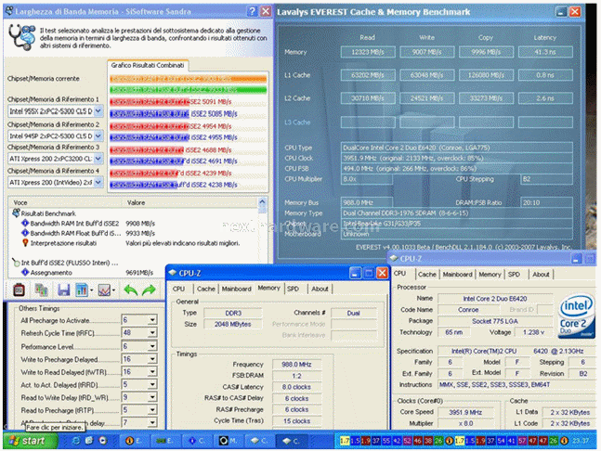Open Cache tab in the right CPU-Z window

click(427, 275)
